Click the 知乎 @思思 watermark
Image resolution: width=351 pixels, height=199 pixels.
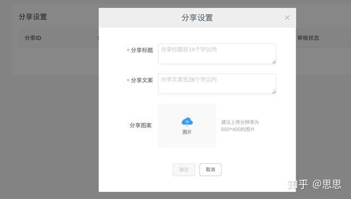pyautogui.click(x=314, y=184)
